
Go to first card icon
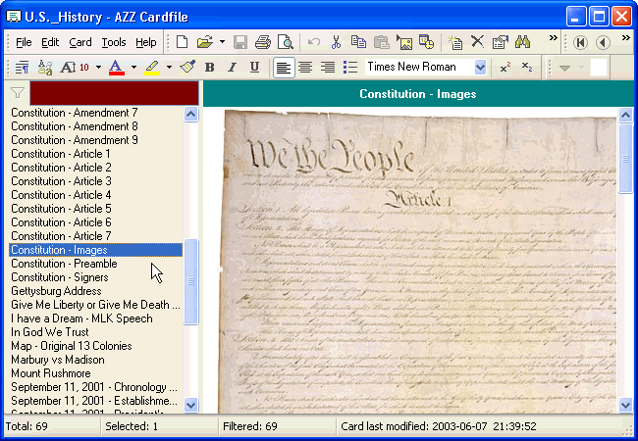(x=580, y=42)
